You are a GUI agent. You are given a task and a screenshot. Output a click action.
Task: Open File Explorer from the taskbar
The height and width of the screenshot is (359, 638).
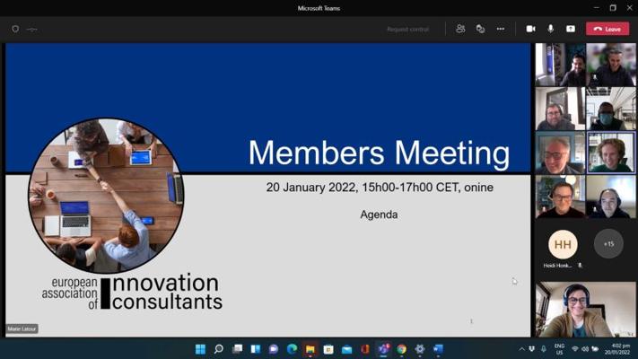point(310,349)
